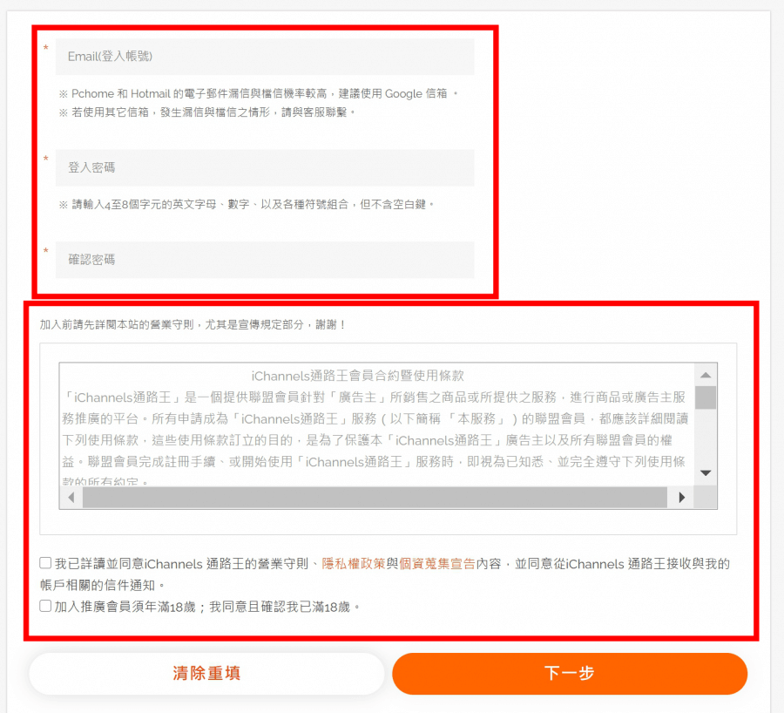Click the 若使用其它信箱 notice text
This screenshot has height=713, width=784.
pos(207,112)
